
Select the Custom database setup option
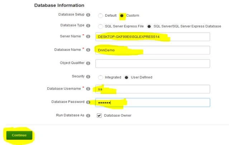[121, 16]
